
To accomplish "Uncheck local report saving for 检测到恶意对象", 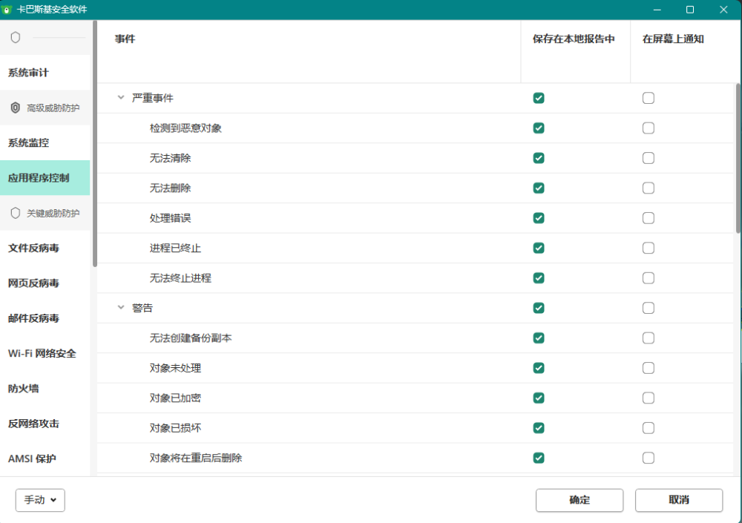I will pos(539,128).
